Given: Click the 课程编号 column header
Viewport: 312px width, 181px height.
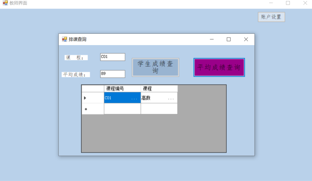Looking at the screenshot, I should click(x=122, y=89).
